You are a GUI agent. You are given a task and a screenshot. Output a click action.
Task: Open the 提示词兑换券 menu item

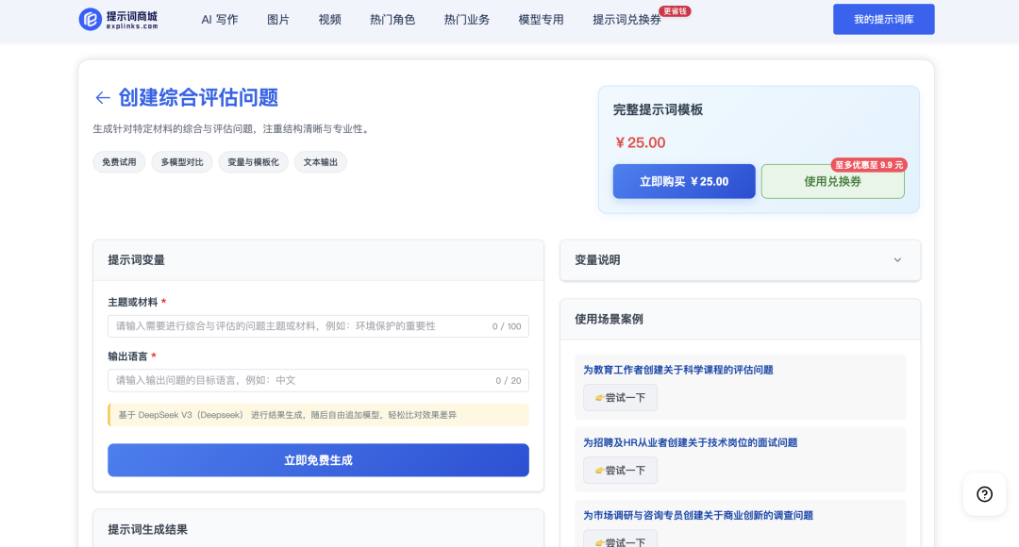pos(626,20)
